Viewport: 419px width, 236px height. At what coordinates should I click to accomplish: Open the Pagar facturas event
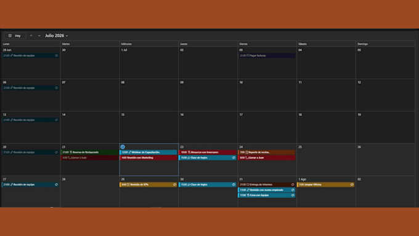pyautogui.click(x=267, y=55)
